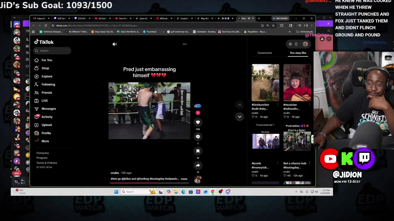The image size is (394, 221).
Task: Open the Windows Start menu
Action: (116, 192)
